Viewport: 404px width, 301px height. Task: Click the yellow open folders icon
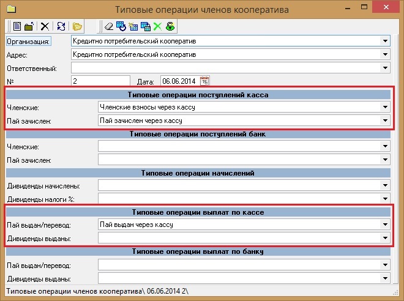coord(77,26)
